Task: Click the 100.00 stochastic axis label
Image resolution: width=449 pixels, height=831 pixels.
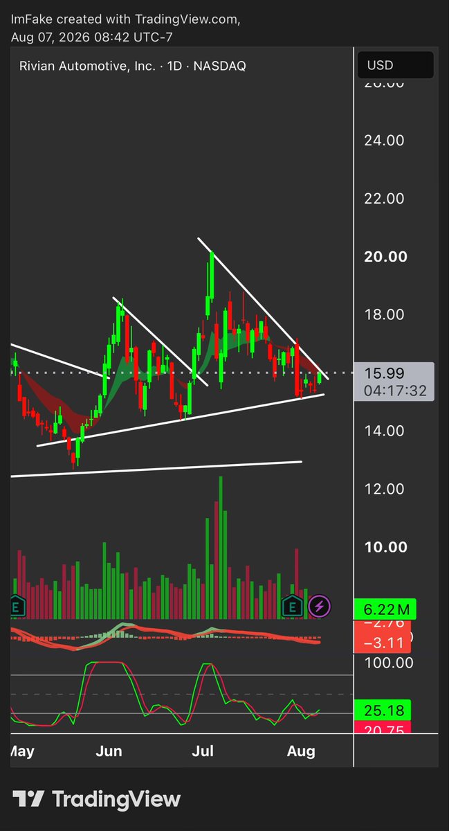Action: coord(389,663)
